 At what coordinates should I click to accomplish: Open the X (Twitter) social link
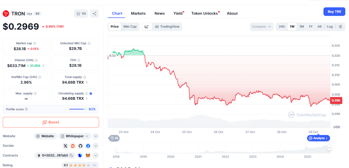(65, 146)
